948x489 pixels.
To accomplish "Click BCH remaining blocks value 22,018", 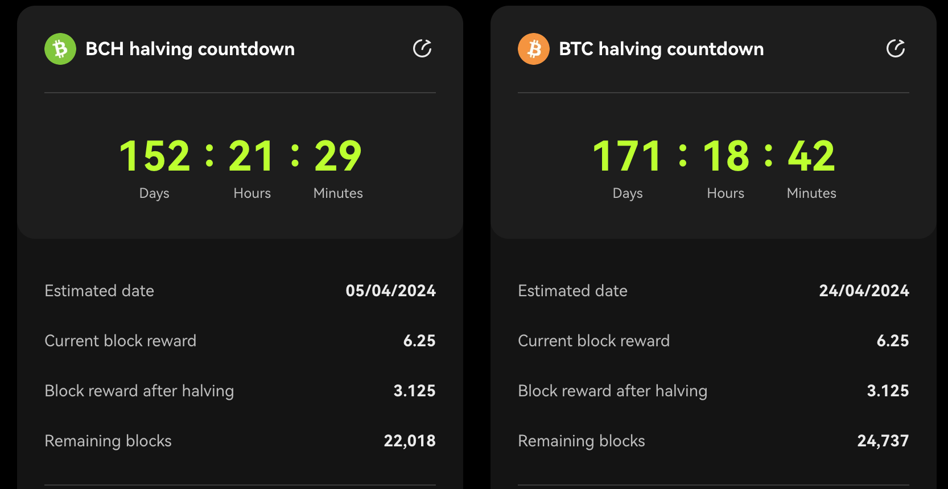I will (x=410, y=441).
